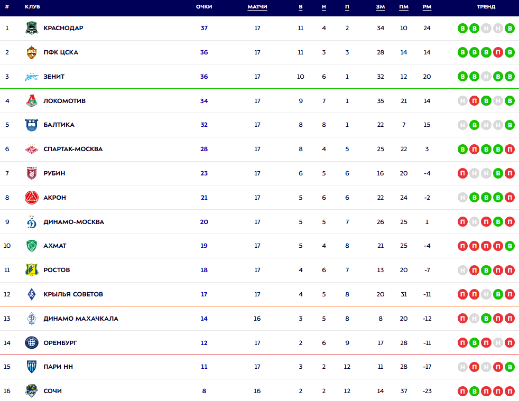Viewport: 519px width, 401px height.
Task: Click the green win badge in Пари НН trend
Action: [509, 367]
